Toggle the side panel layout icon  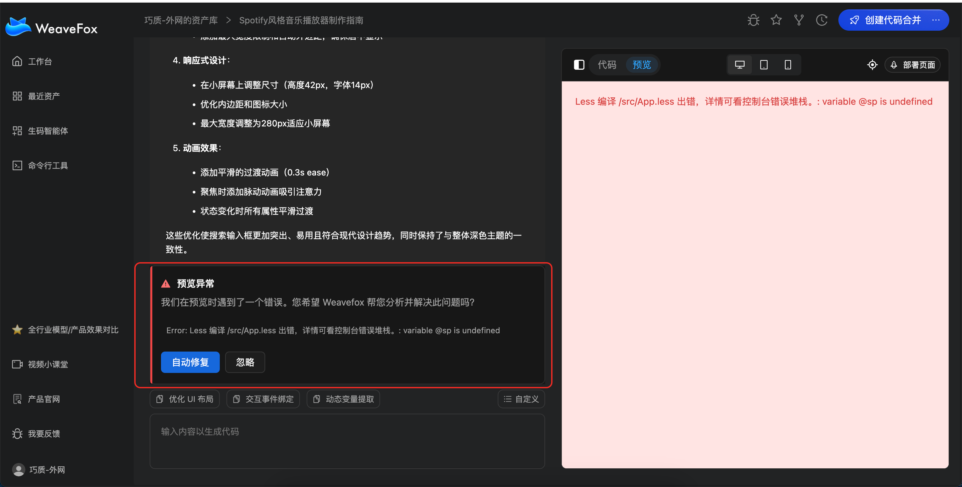579,65
